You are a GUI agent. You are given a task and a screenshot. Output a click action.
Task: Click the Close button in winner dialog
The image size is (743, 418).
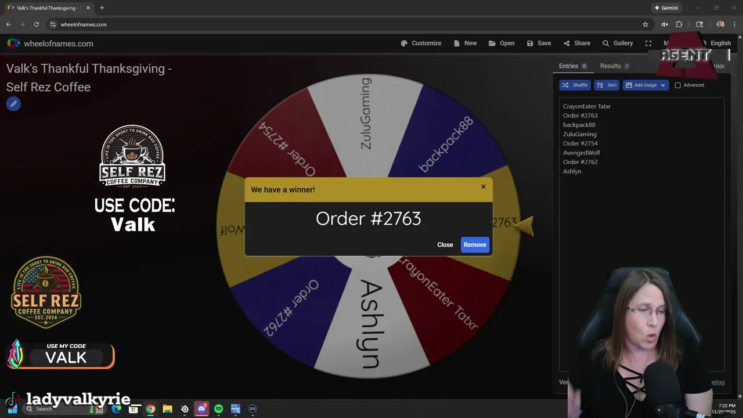445,244
